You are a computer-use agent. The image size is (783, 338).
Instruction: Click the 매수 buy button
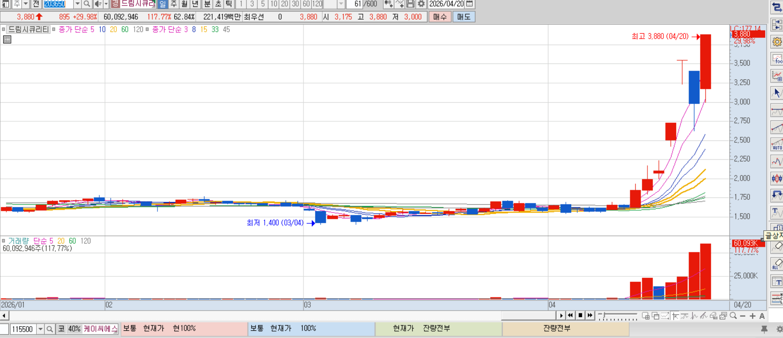(x=440, y=17)
